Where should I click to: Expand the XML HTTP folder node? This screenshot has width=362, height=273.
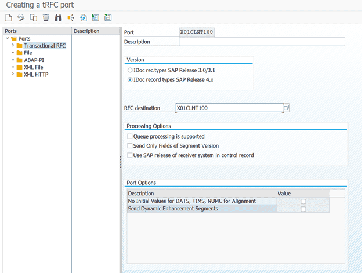coord(13,74)
